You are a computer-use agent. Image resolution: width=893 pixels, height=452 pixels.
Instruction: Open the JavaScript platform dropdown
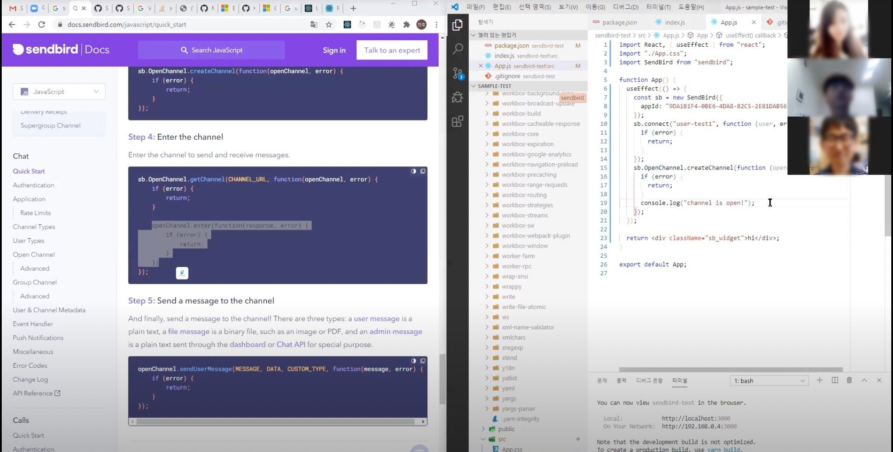59,92
